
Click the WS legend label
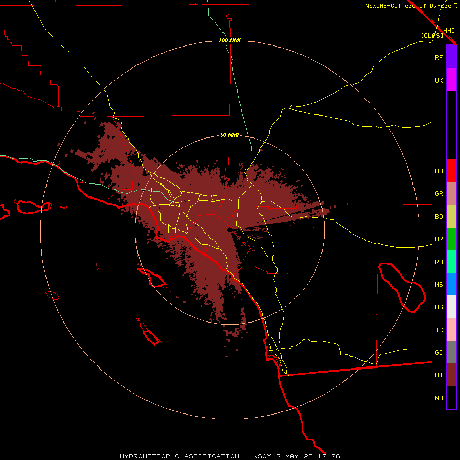coord(439,285)
